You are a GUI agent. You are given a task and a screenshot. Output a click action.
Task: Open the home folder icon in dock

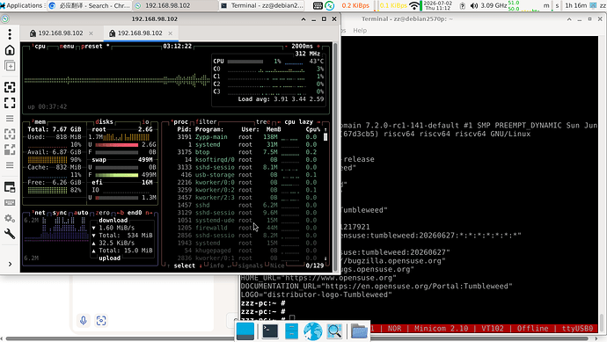pos(359,331)
